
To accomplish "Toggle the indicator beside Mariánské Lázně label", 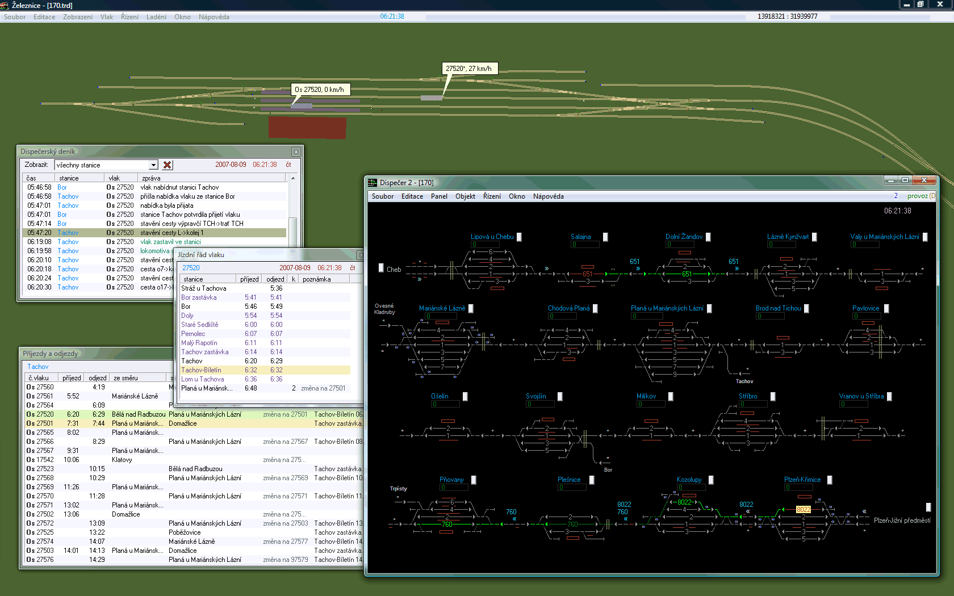I will click(x=471, y=309).
